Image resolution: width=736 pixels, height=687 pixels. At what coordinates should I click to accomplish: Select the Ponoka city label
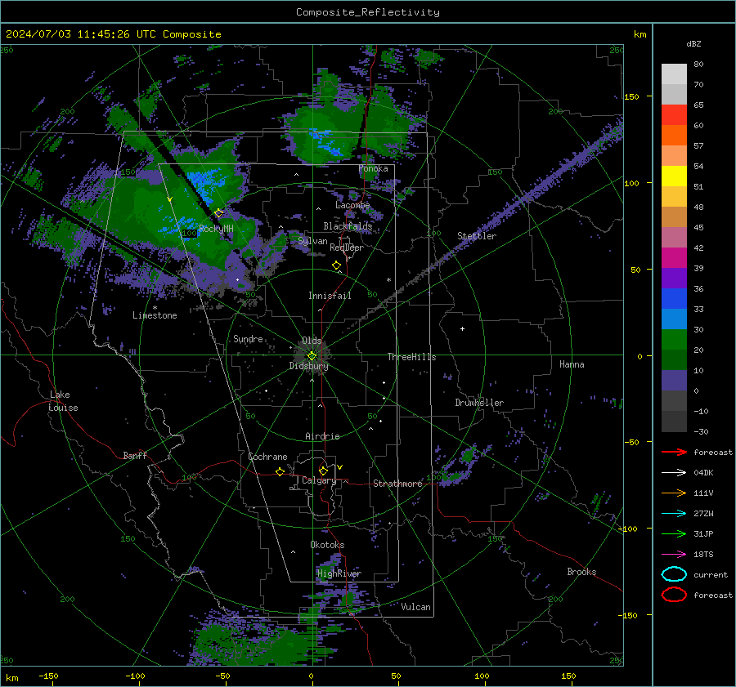click(373, 168)
